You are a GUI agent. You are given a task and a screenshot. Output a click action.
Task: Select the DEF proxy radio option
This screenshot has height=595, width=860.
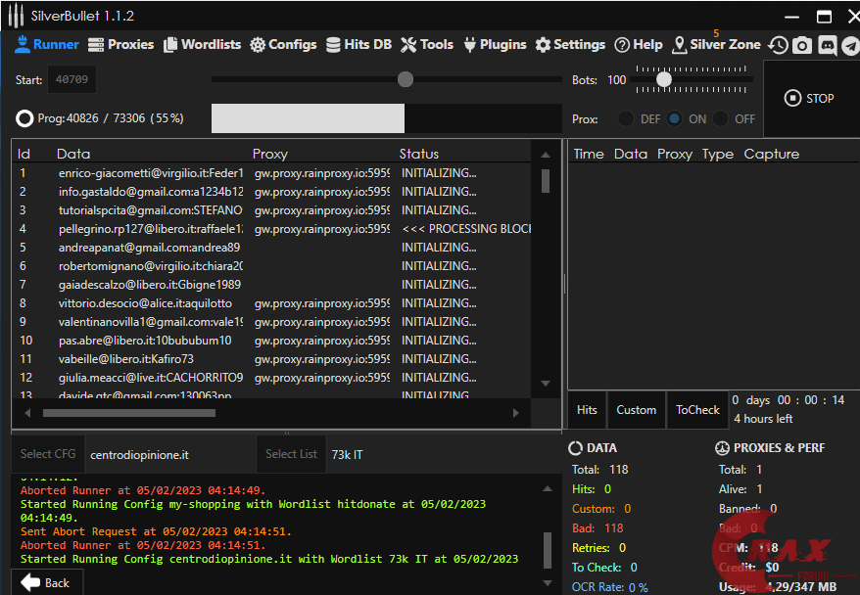626,118
